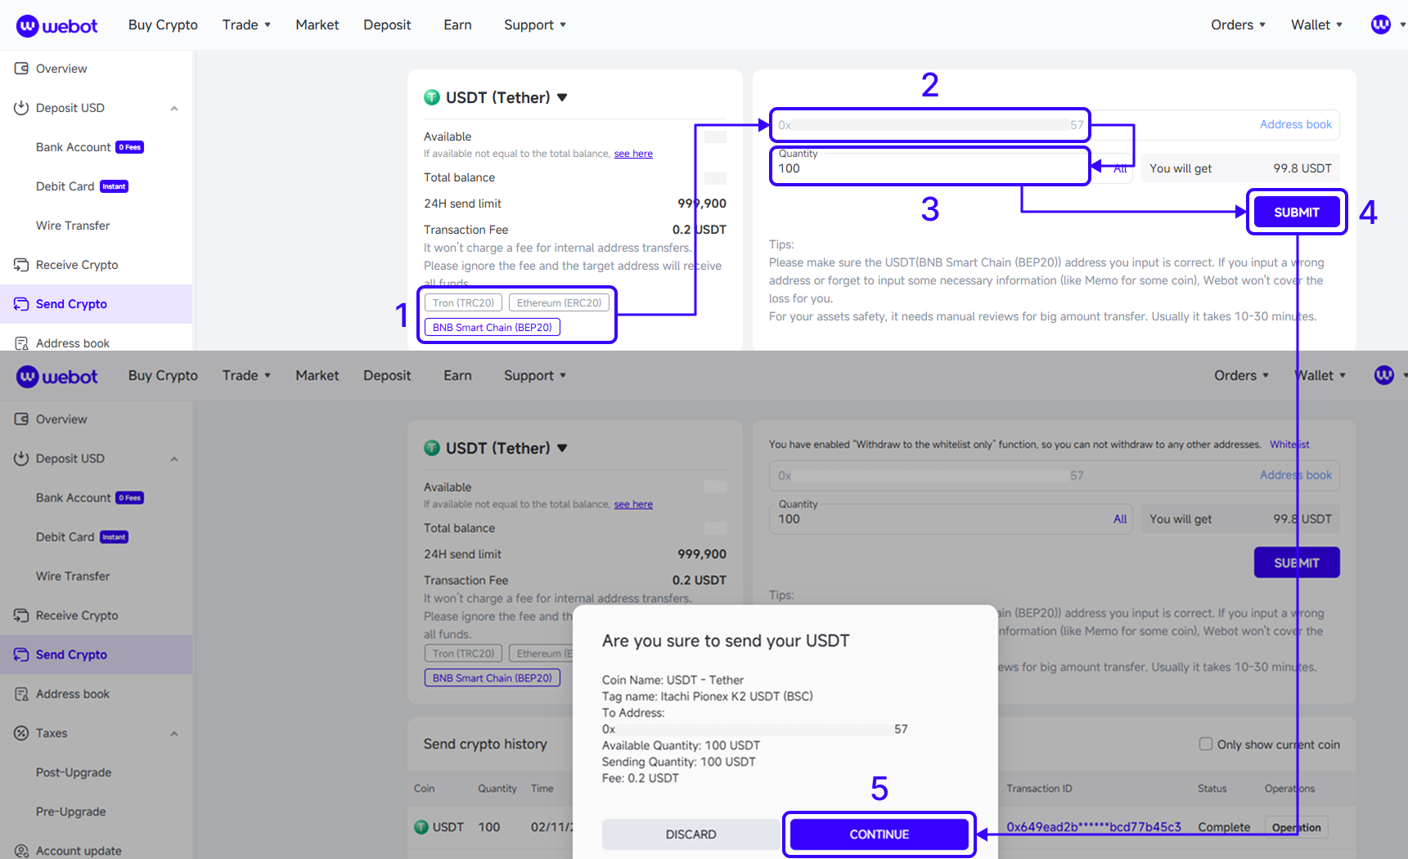Select BNB Smart Chain (BEP20) on the dimmed lower page
The width and height of the screenshot is (1408, 859).
pyautogui.click(x=493, y=678)
